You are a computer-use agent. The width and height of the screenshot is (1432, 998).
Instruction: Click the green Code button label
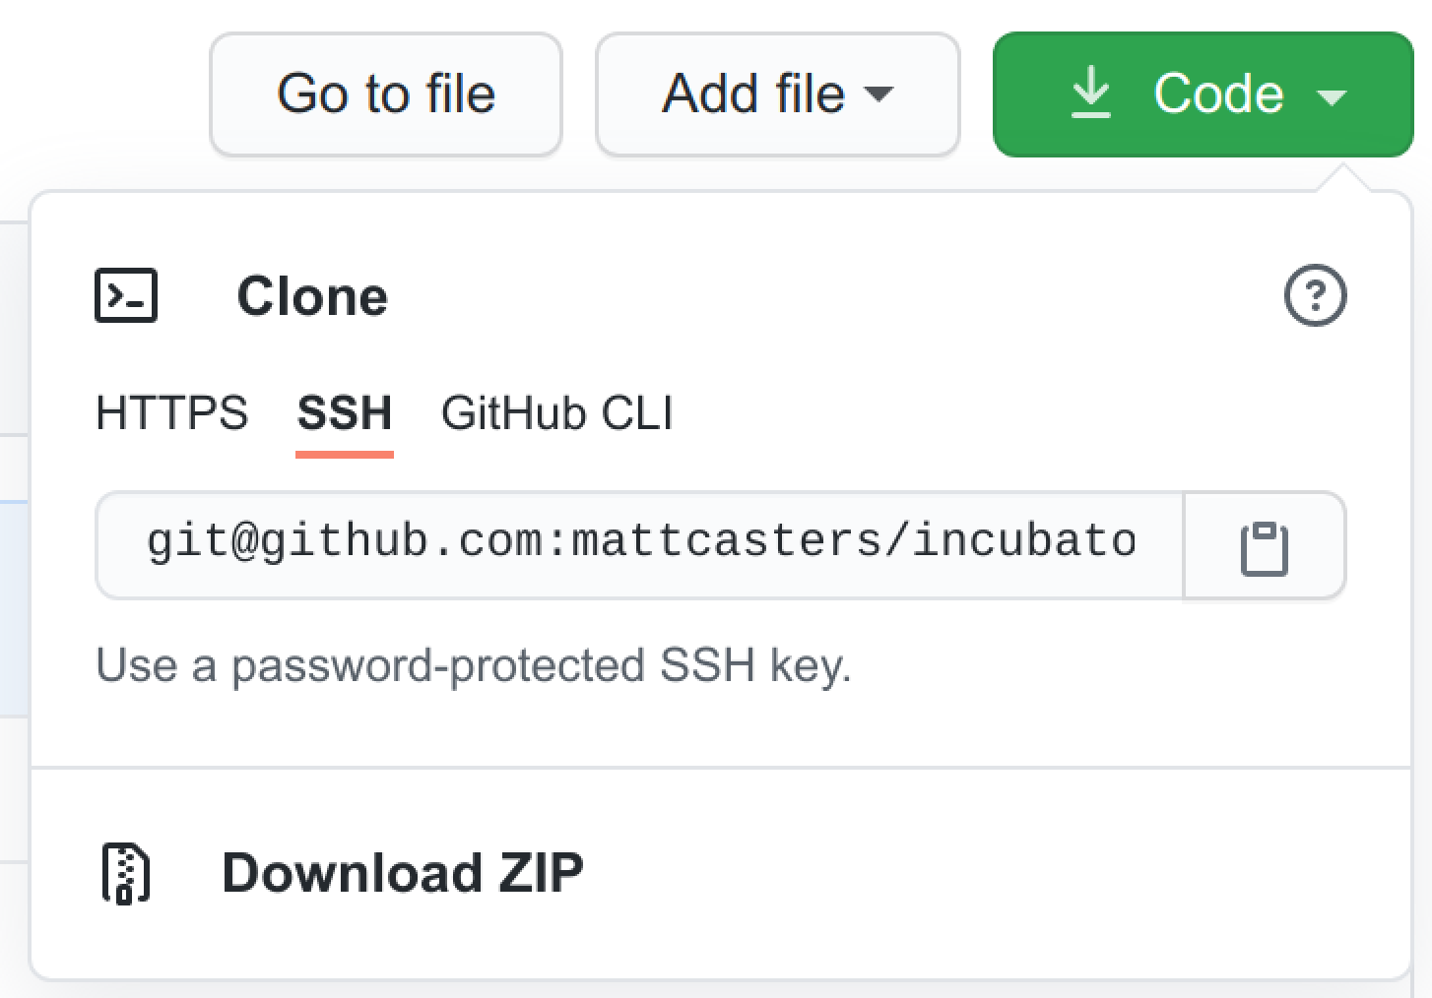point(1218,94)
